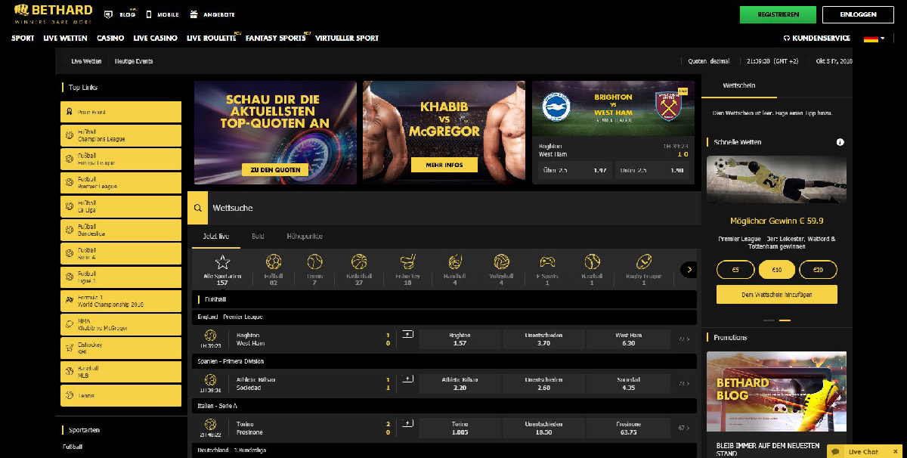Go to Sport in main navigation

pos(23,38)
